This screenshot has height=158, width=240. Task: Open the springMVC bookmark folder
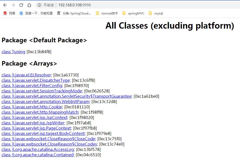[133, 13]
